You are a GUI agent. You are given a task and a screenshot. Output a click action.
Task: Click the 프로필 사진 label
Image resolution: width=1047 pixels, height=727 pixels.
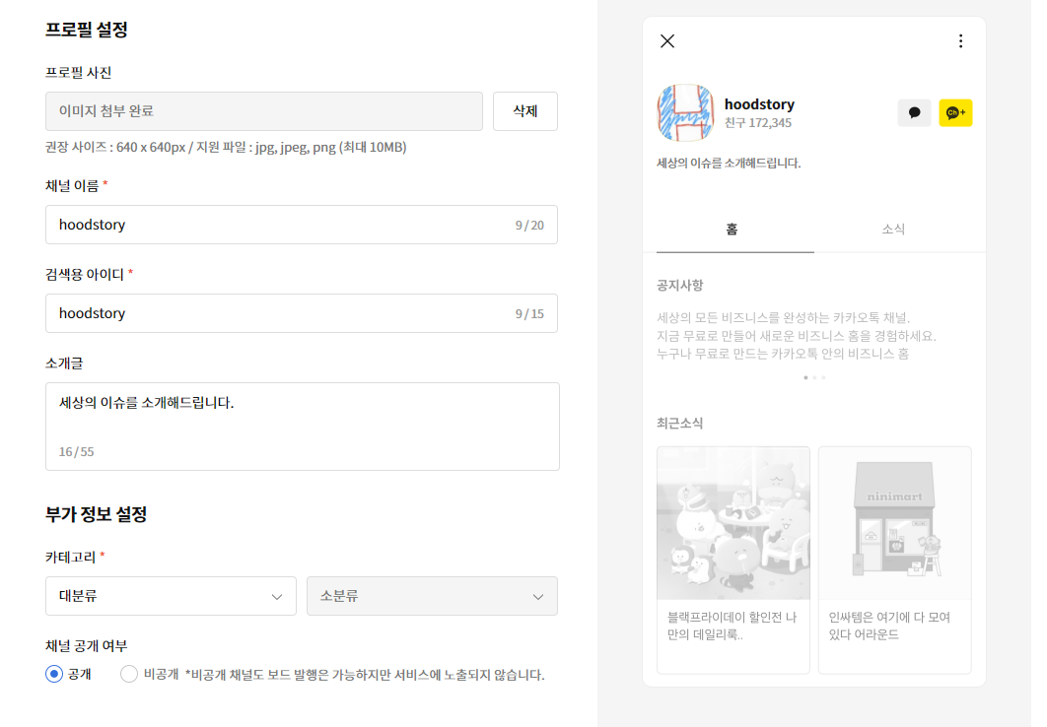click(x=78, y=73)
